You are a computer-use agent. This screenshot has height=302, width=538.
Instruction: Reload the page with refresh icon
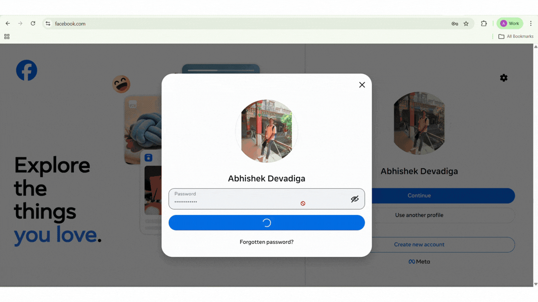tap(33, 23)
